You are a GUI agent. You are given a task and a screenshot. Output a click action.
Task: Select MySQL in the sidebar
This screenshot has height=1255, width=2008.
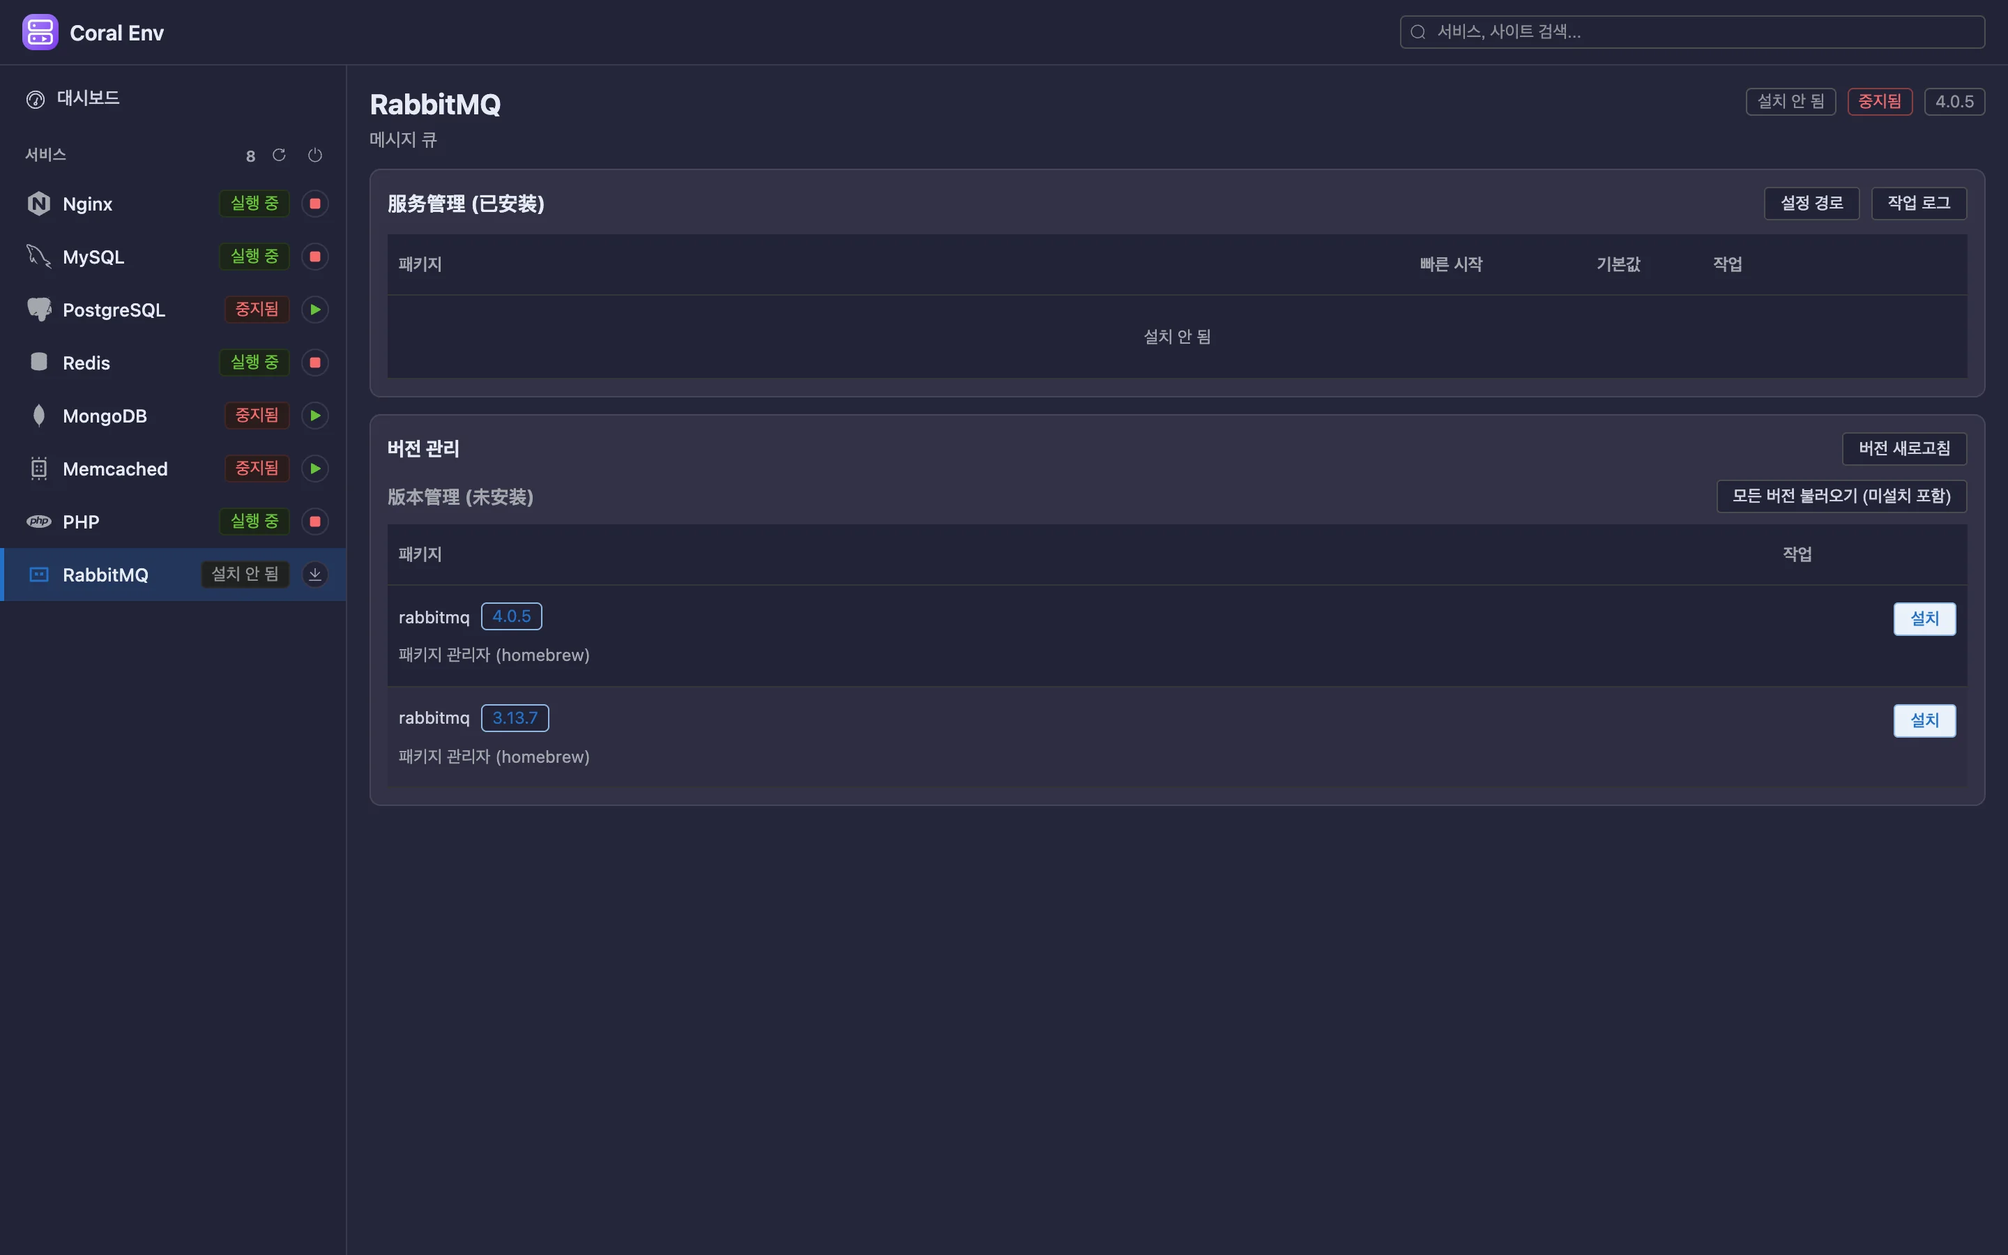click(x=173, y=257)
